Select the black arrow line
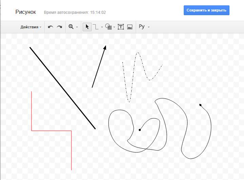The height and width of the screenshot is (180, 244). pyautogui.click(x=99, y=67)
